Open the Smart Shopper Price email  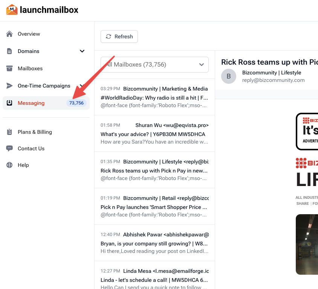tap(154, 206)
